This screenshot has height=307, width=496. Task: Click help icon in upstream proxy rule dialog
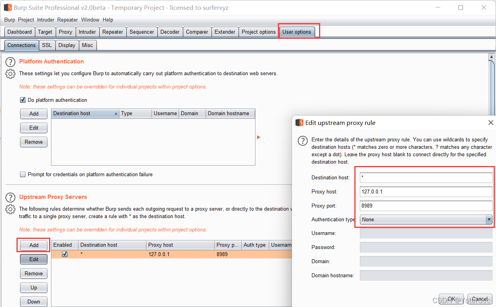303,141
